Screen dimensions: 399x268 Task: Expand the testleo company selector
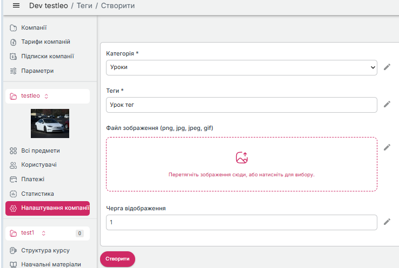47,96
